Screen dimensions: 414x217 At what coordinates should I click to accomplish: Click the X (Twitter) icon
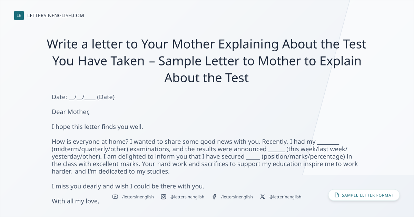click(x=263, y=197)
